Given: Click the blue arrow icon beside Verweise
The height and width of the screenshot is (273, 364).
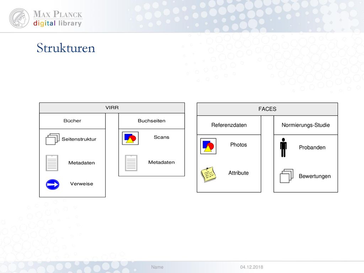Looking at the screenshot, I should tap(53, 184).
